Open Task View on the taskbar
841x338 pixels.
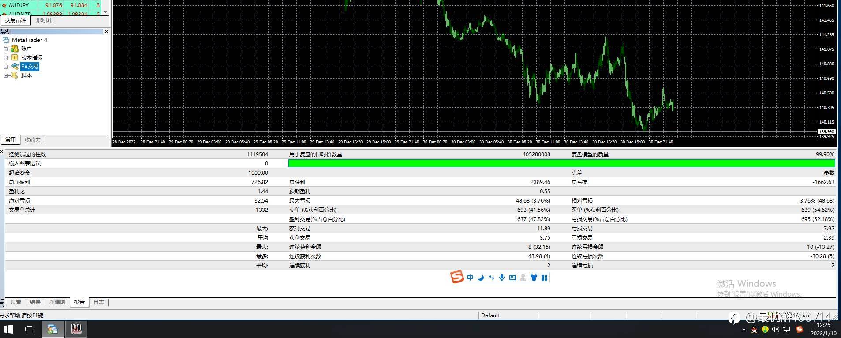[x=30, y=329]
